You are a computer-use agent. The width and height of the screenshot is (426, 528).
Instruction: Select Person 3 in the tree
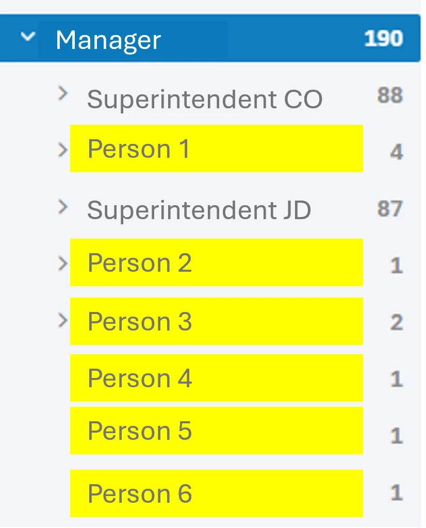click(140, 322)
